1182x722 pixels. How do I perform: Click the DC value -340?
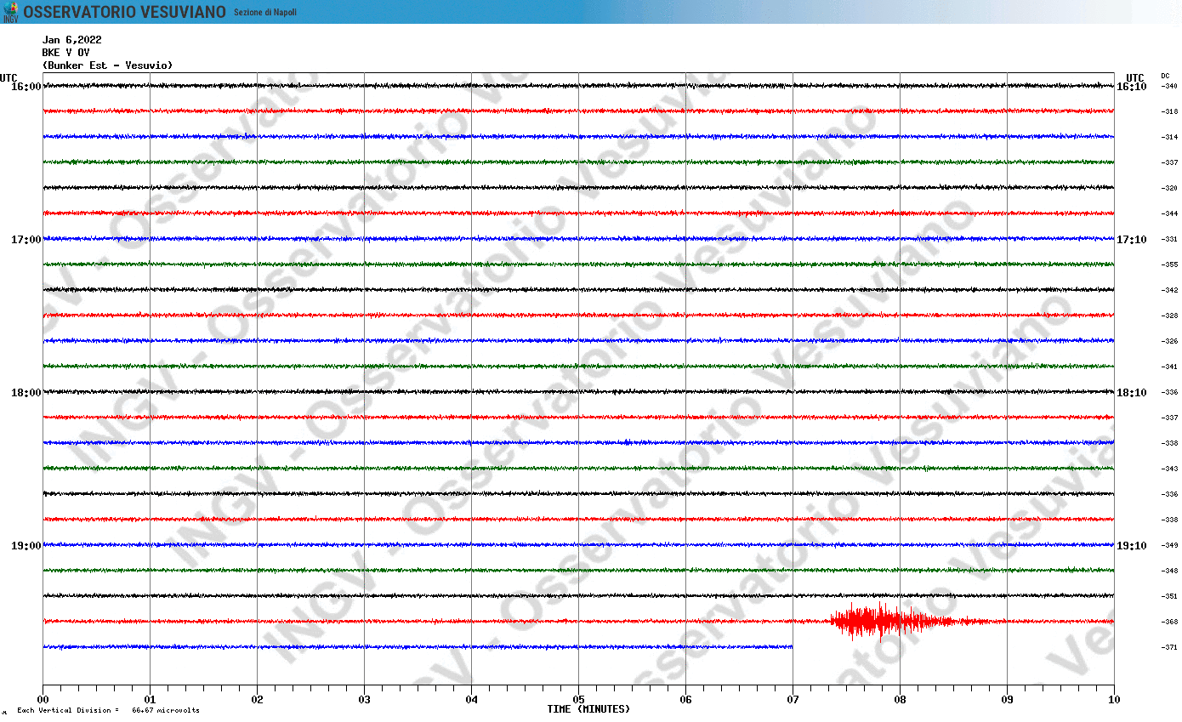coord(1170,86)
